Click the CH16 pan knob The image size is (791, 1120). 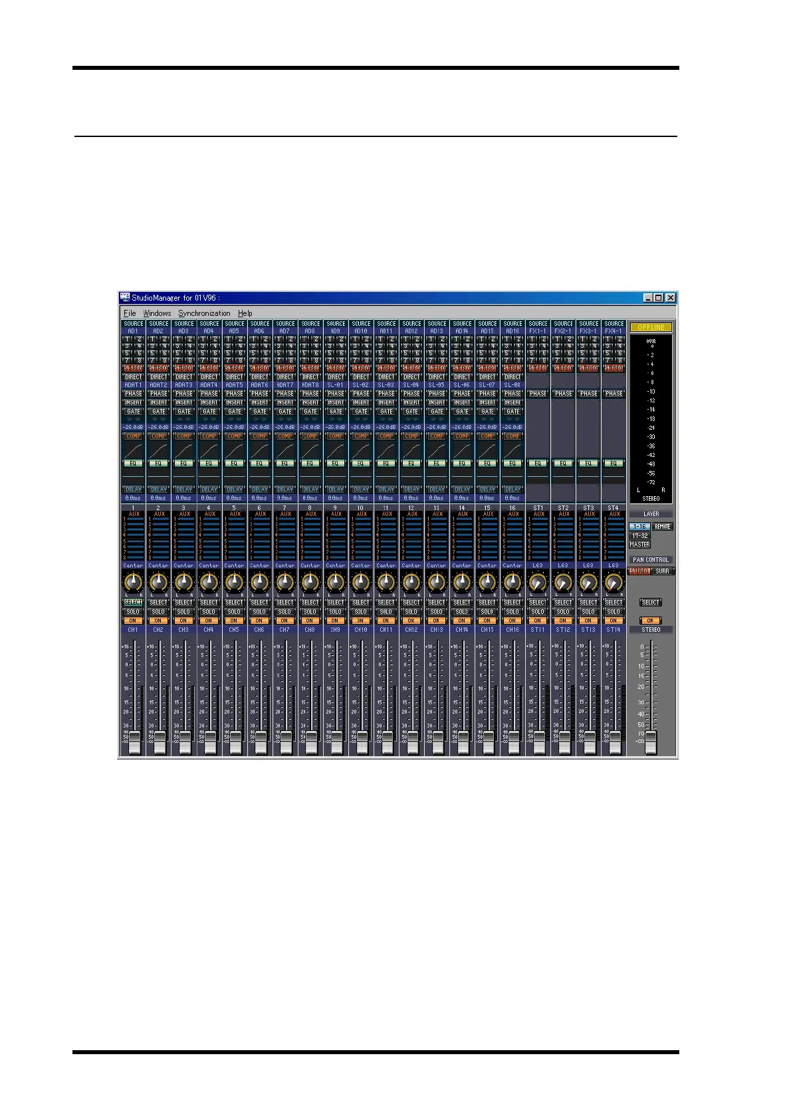pyautogui.click(x=512, y=582)
